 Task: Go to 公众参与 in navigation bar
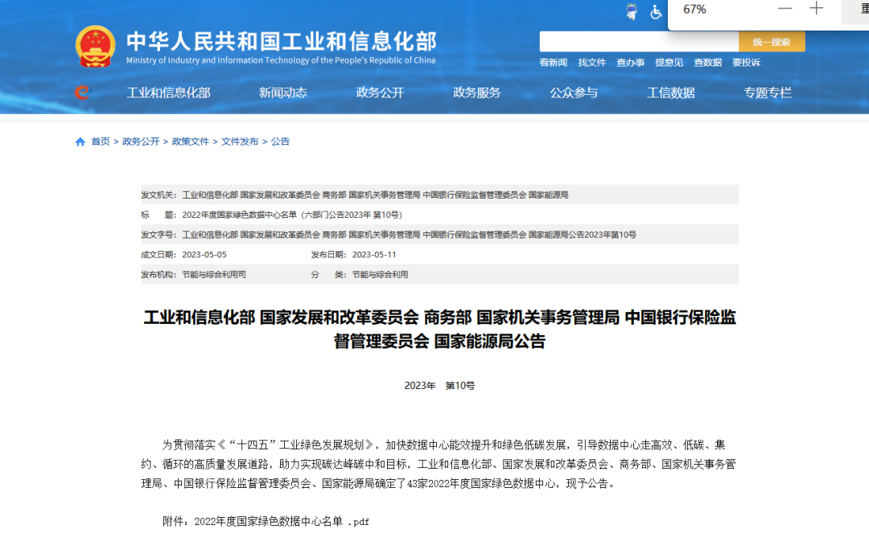point(574,93)
